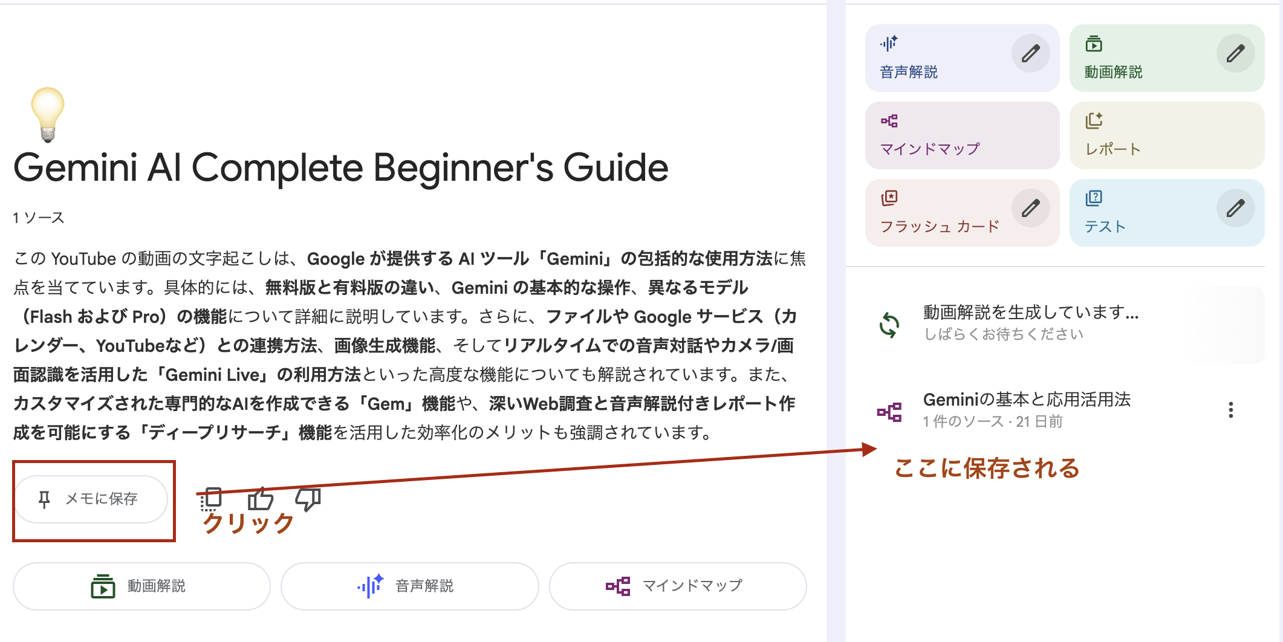
Task: Click the 動画解説 button below the summary
Action: 141,586
